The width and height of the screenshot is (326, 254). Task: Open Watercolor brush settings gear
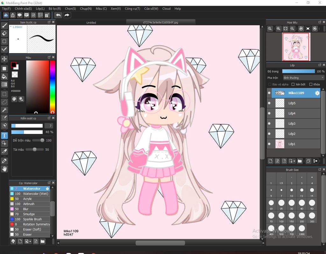[47, 189]
